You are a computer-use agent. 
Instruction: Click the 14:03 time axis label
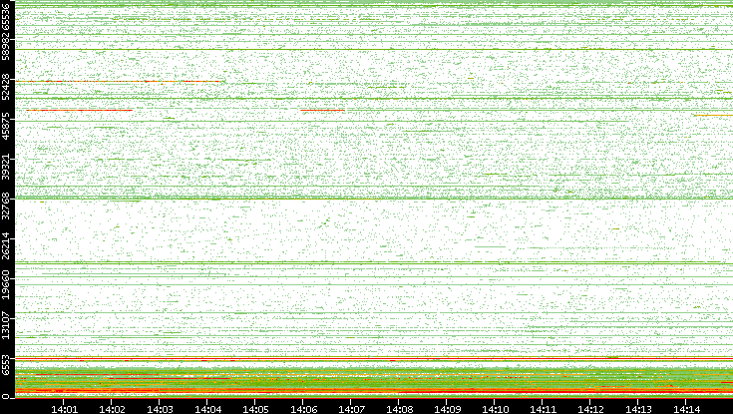pyautogui.click(x=160, y=409)
